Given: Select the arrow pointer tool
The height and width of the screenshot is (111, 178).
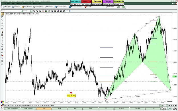Looking at the screenshot, I should pos(2,14).
